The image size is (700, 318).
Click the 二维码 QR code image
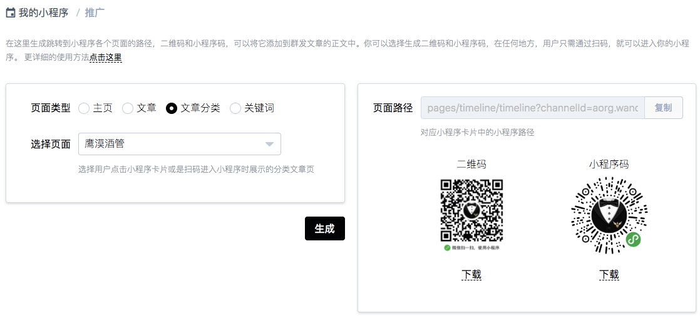coord(471,210)
